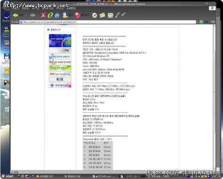The width and height of the screenshot is (223, 179).
Task: Click the 'OS: Microsoft Windows XP' line
Action: [96, 56]
